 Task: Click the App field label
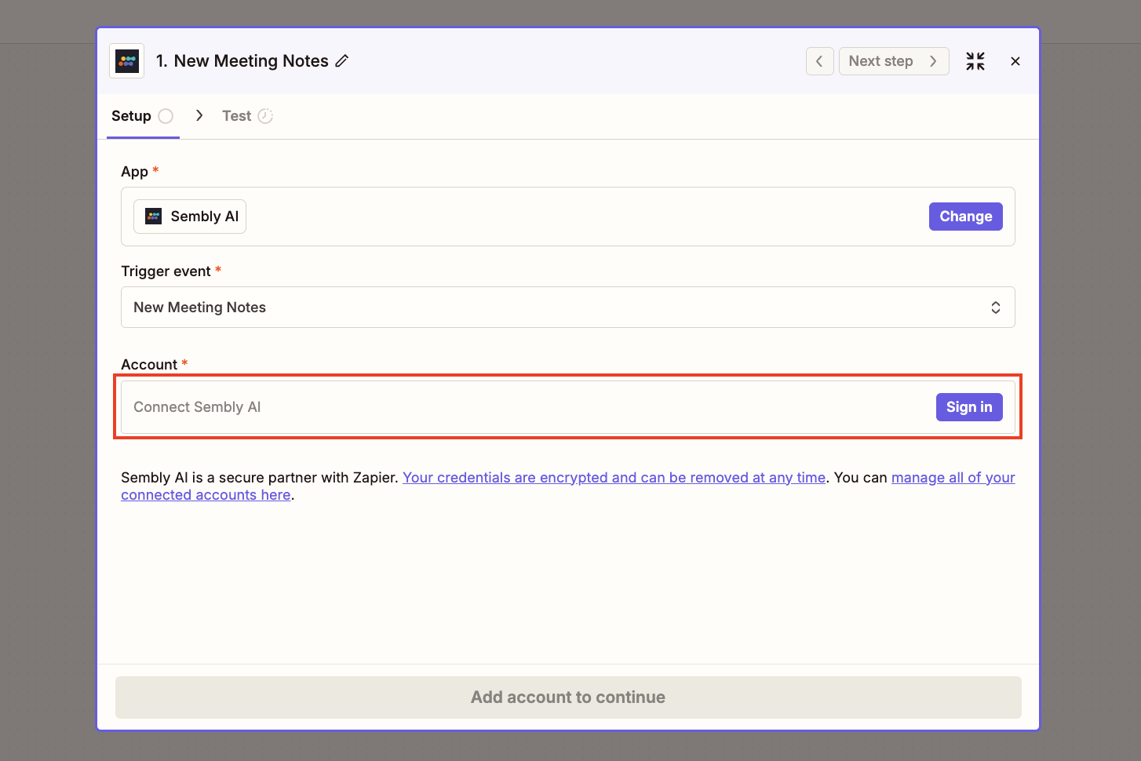(x=134, y=172)
